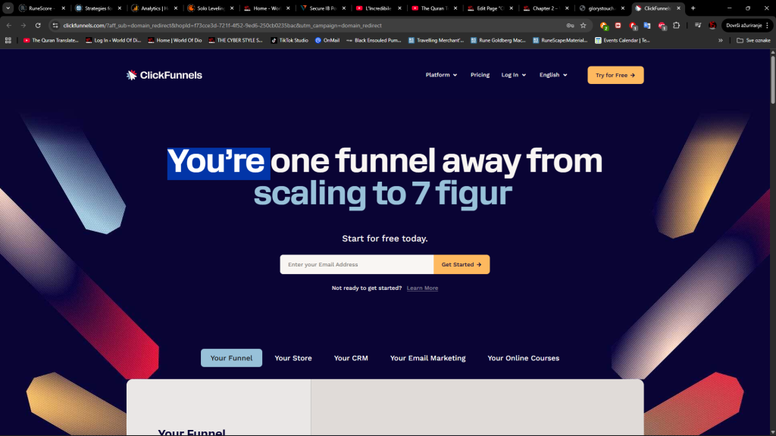The width and height of the screenshot is (776, 436).
Task: Open the browser Extensions puzzle icon
Action: pyautogui.click(x=676, y=25)
